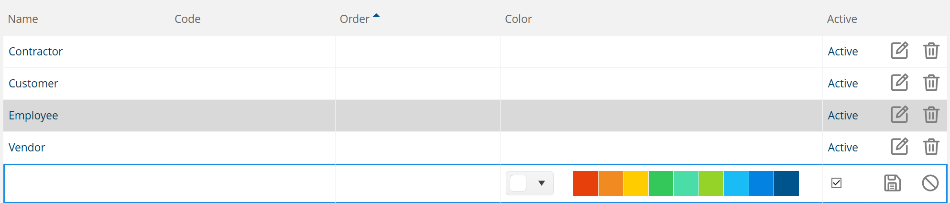
Task: Click Employee row's edit pencil icon
Action: pos(899,115)
